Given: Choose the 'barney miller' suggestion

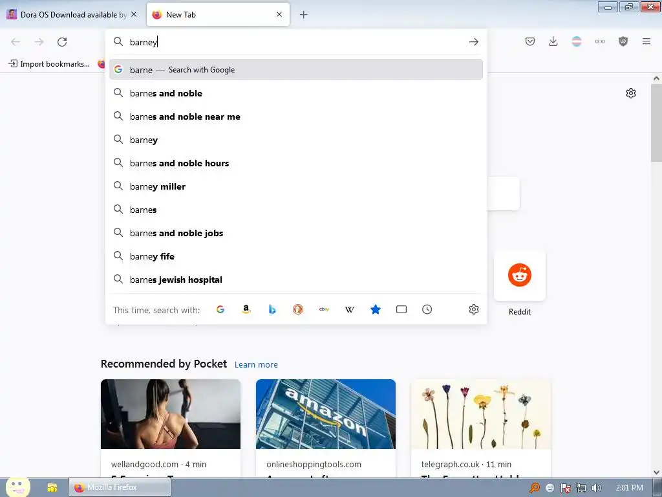Looking at the screenshot, I should click(x=296, y=186).
